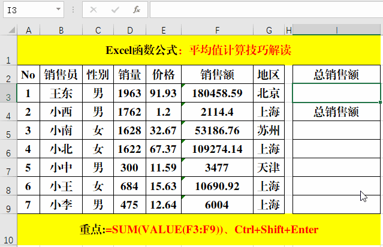Select price cell 91.93
Screen dimensions: 383x247
[164, 93]
